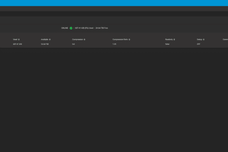Screen dimensions: 228x152
Task: Sort by the Readonly column header
Action: pos(169,39)
